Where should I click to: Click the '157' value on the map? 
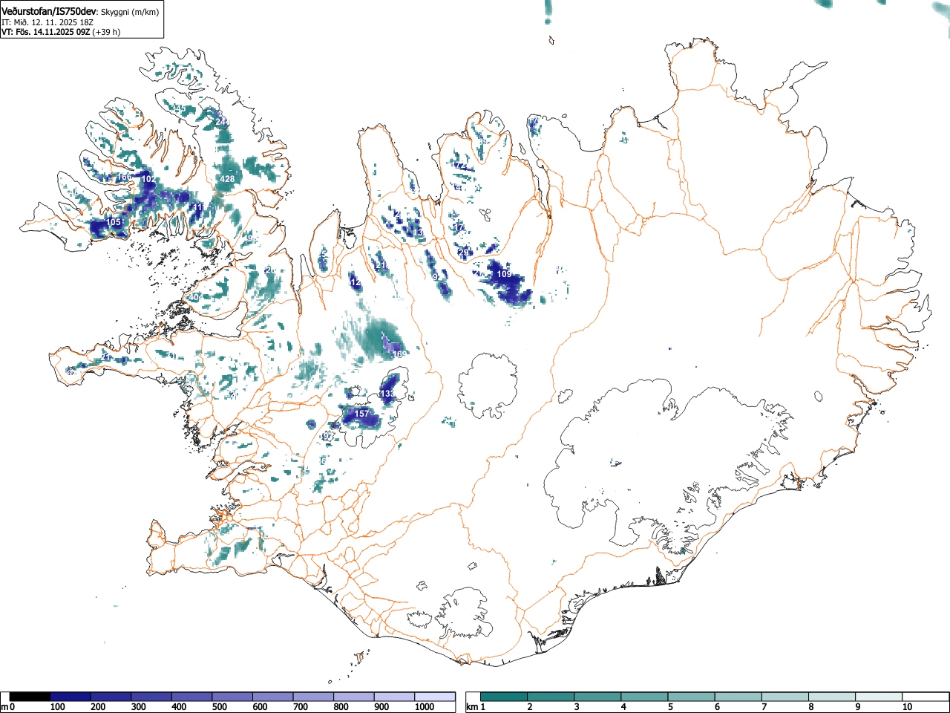click(361, 413)
